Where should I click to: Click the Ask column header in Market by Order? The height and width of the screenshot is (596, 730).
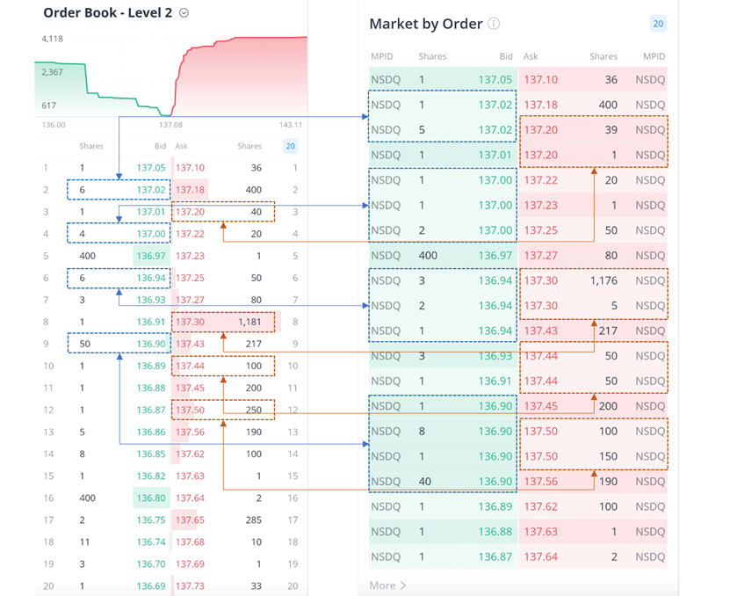tap(531, 56)
